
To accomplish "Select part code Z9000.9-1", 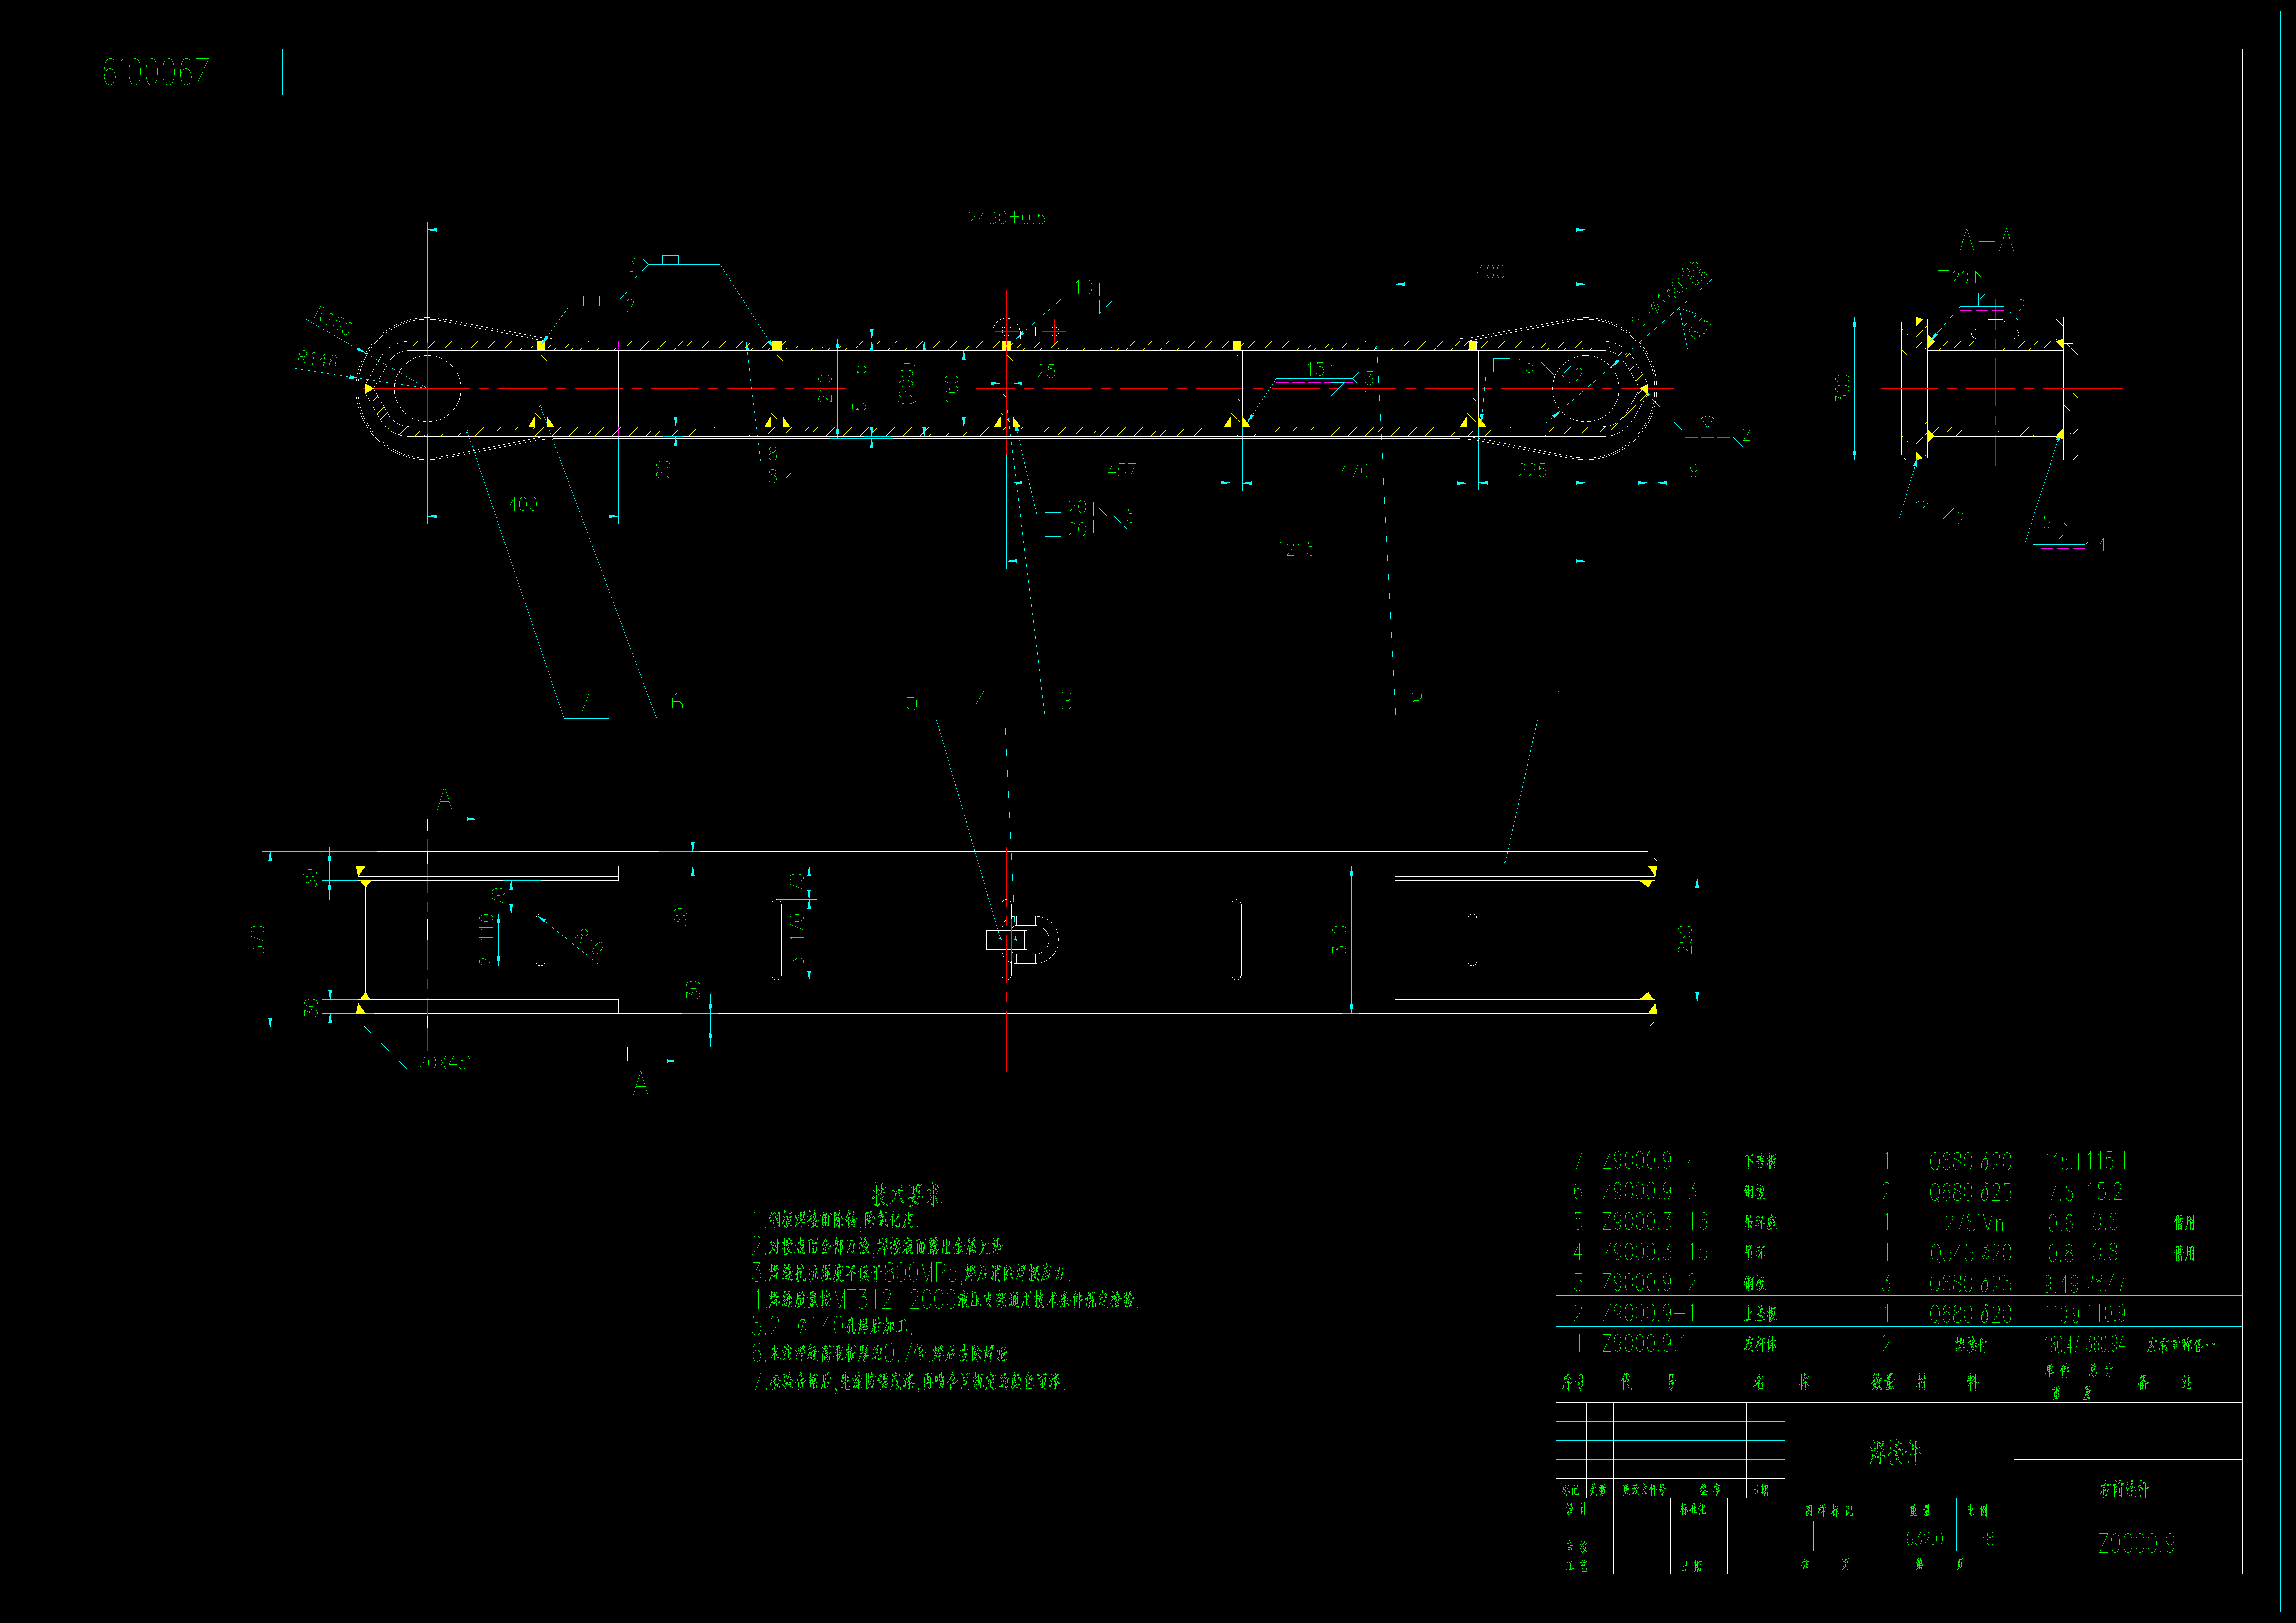I will (x=1649, y=1313).
